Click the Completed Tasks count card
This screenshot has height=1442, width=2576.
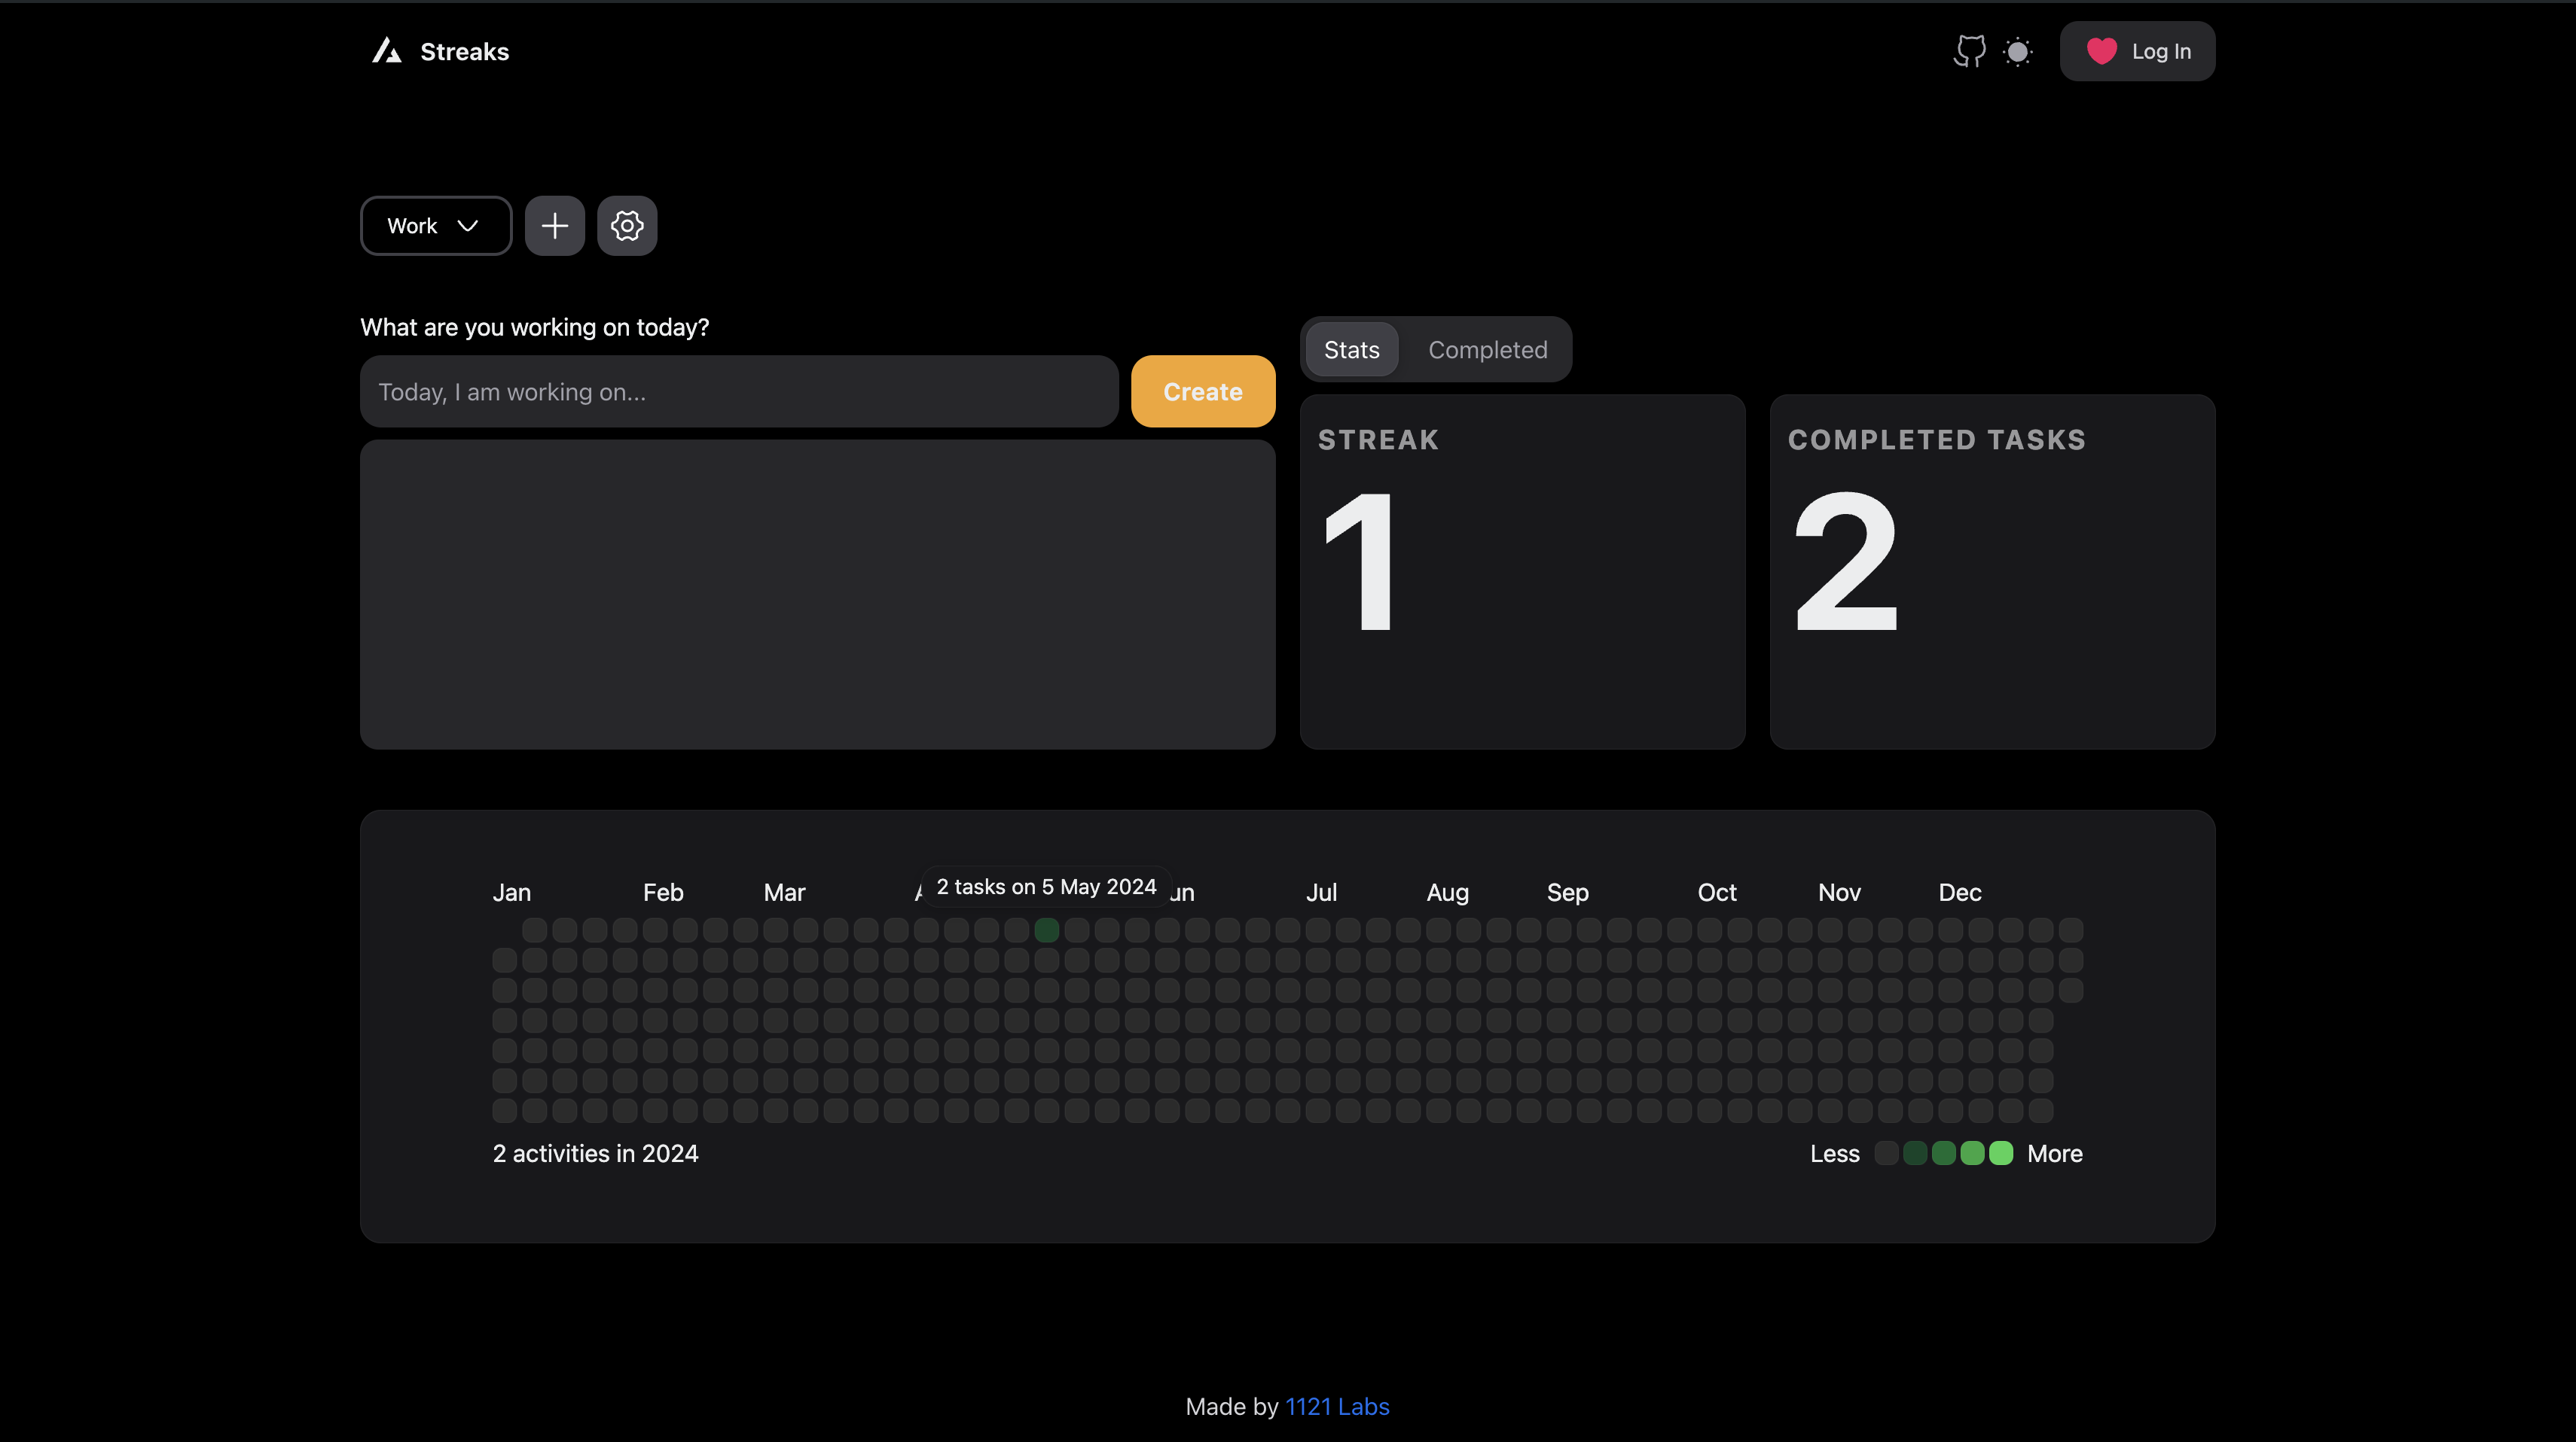point(1992,571)
